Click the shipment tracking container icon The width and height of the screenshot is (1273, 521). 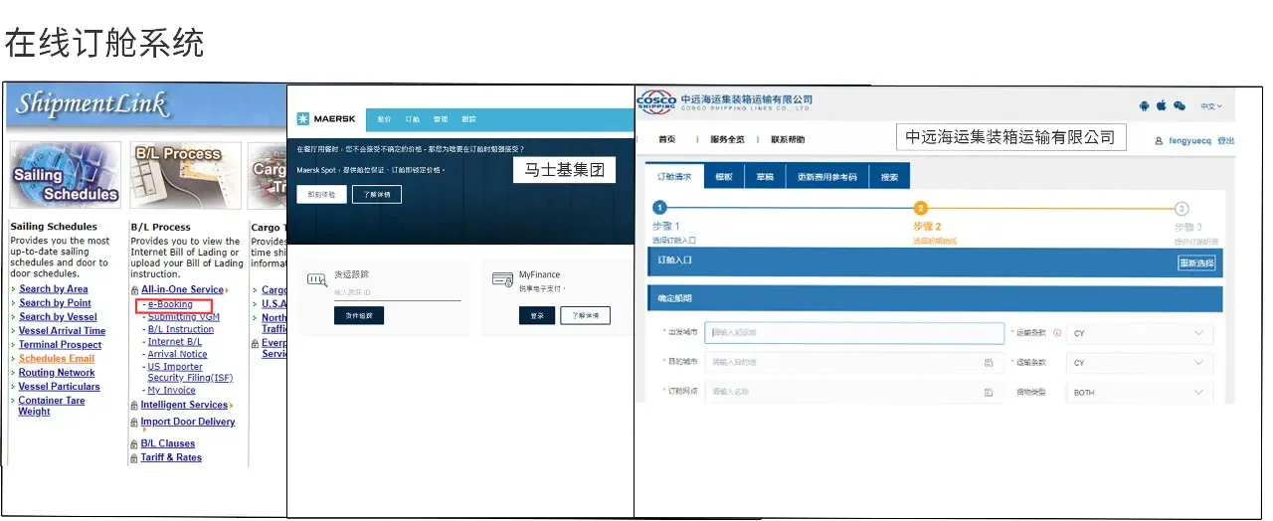coord(317,280)
